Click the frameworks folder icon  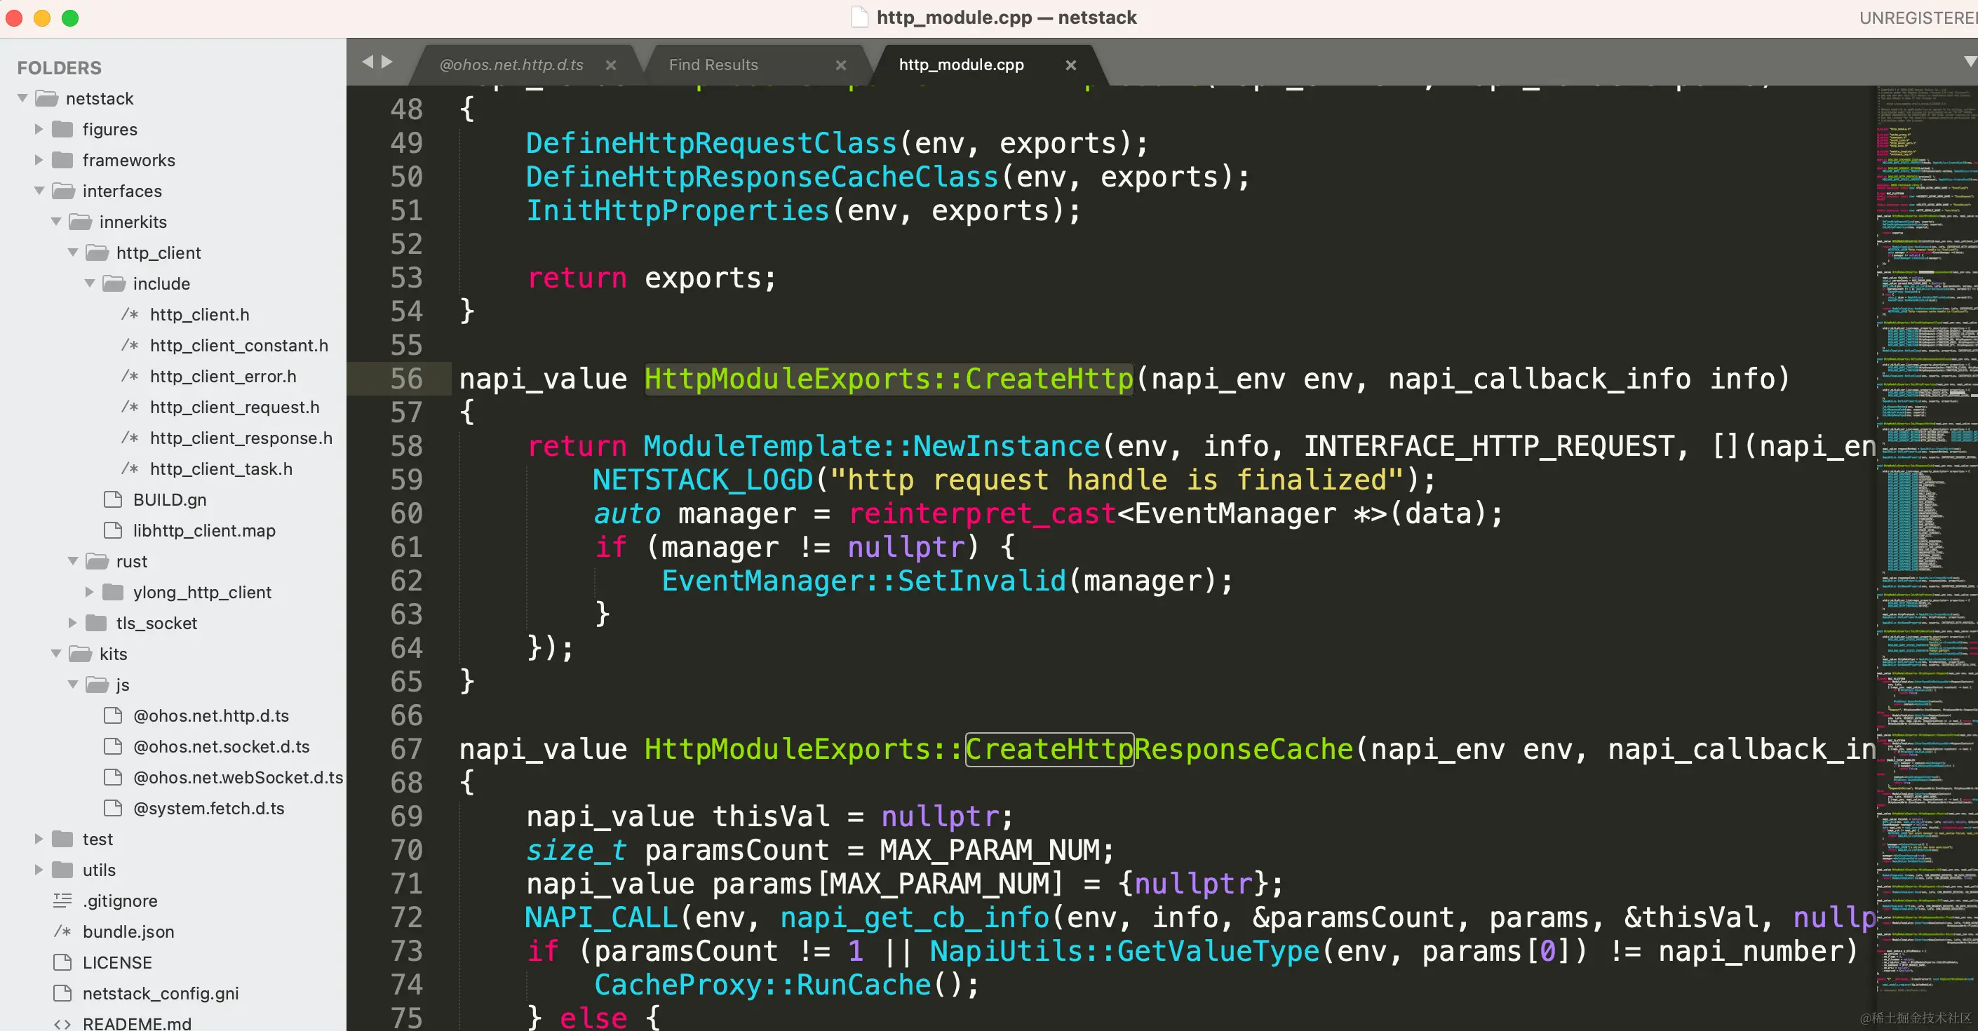62,160
